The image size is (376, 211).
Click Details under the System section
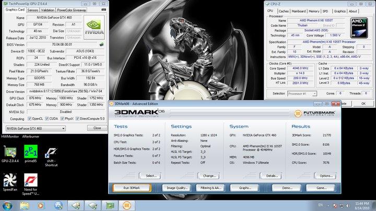click(x=272, y=176)
